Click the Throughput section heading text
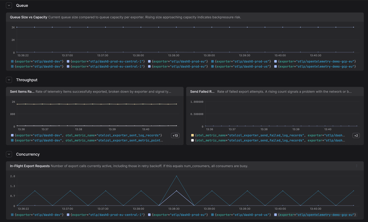368x222 pixels. pos(27,80)
